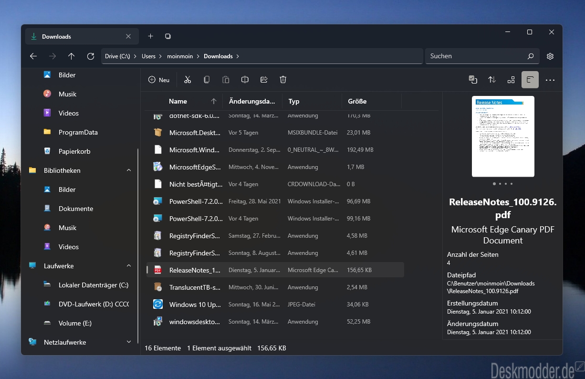Close the Downloads tab

(128, 36)
